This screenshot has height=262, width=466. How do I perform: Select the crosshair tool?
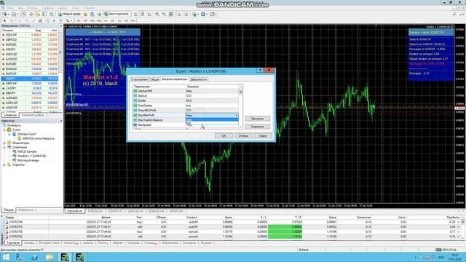click(x=12, y=21)
